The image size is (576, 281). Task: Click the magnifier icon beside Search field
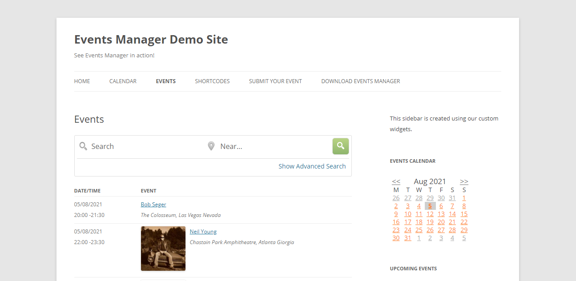point(83,146)
